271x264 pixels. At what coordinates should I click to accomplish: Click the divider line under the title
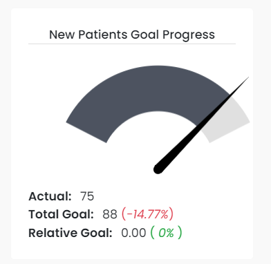click(132, 44)
